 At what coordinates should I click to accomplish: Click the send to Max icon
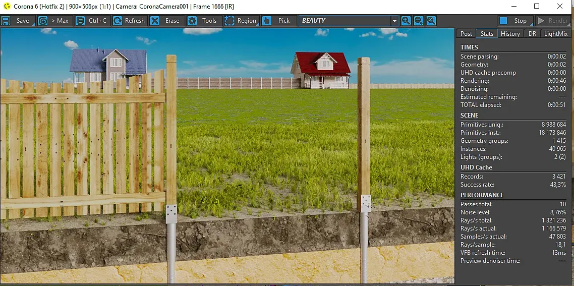click(x=42, y=21)
